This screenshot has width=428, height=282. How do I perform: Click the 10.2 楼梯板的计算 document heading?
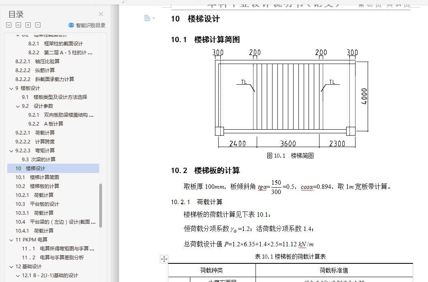pos(206,171)
